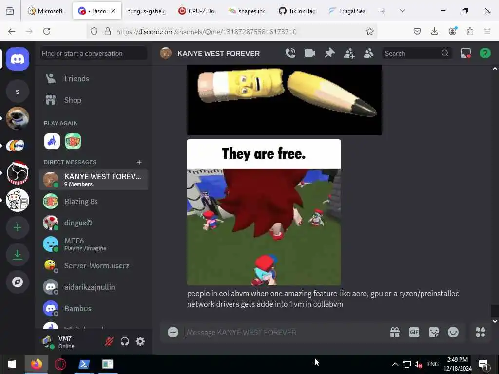The image size is (499, 374).
Task: Open the Firefox application menu
Action: 487,31
